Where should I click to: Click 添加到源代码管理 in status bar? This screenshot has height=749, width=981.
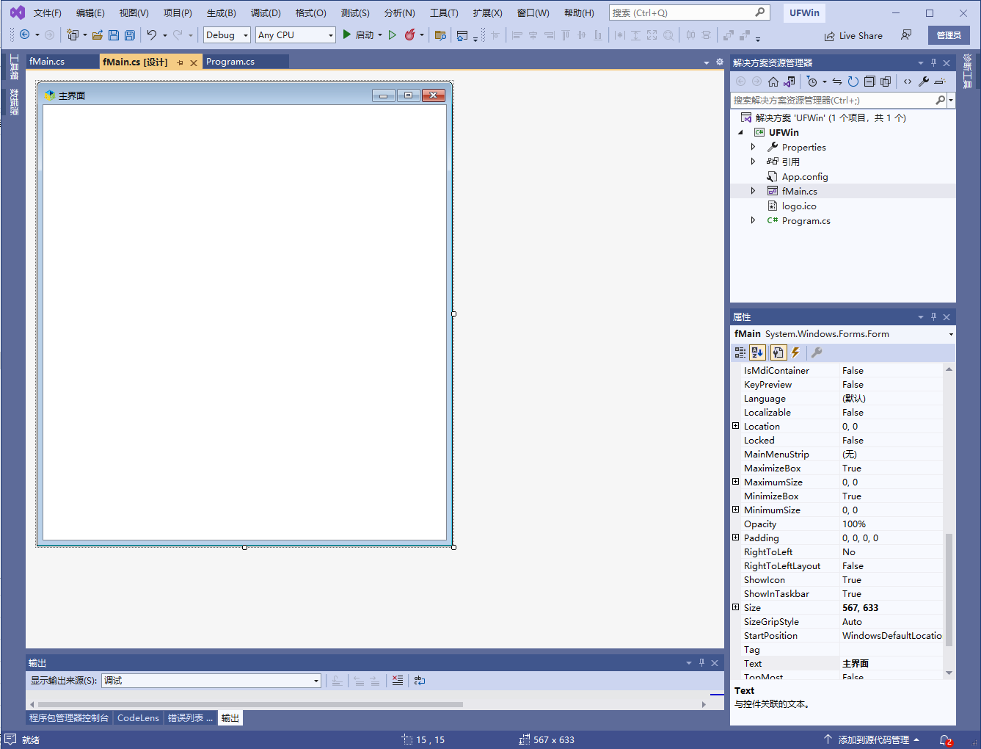coord(872,739)
